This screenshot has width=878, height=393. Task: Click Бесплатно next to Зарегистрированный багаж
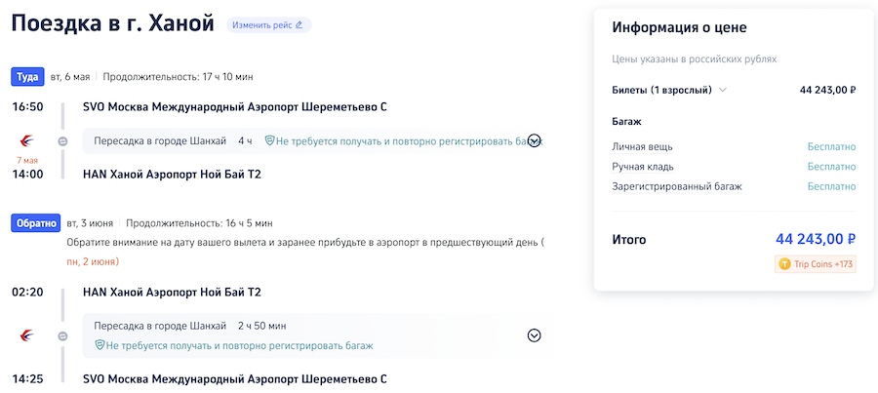(831, 186)
